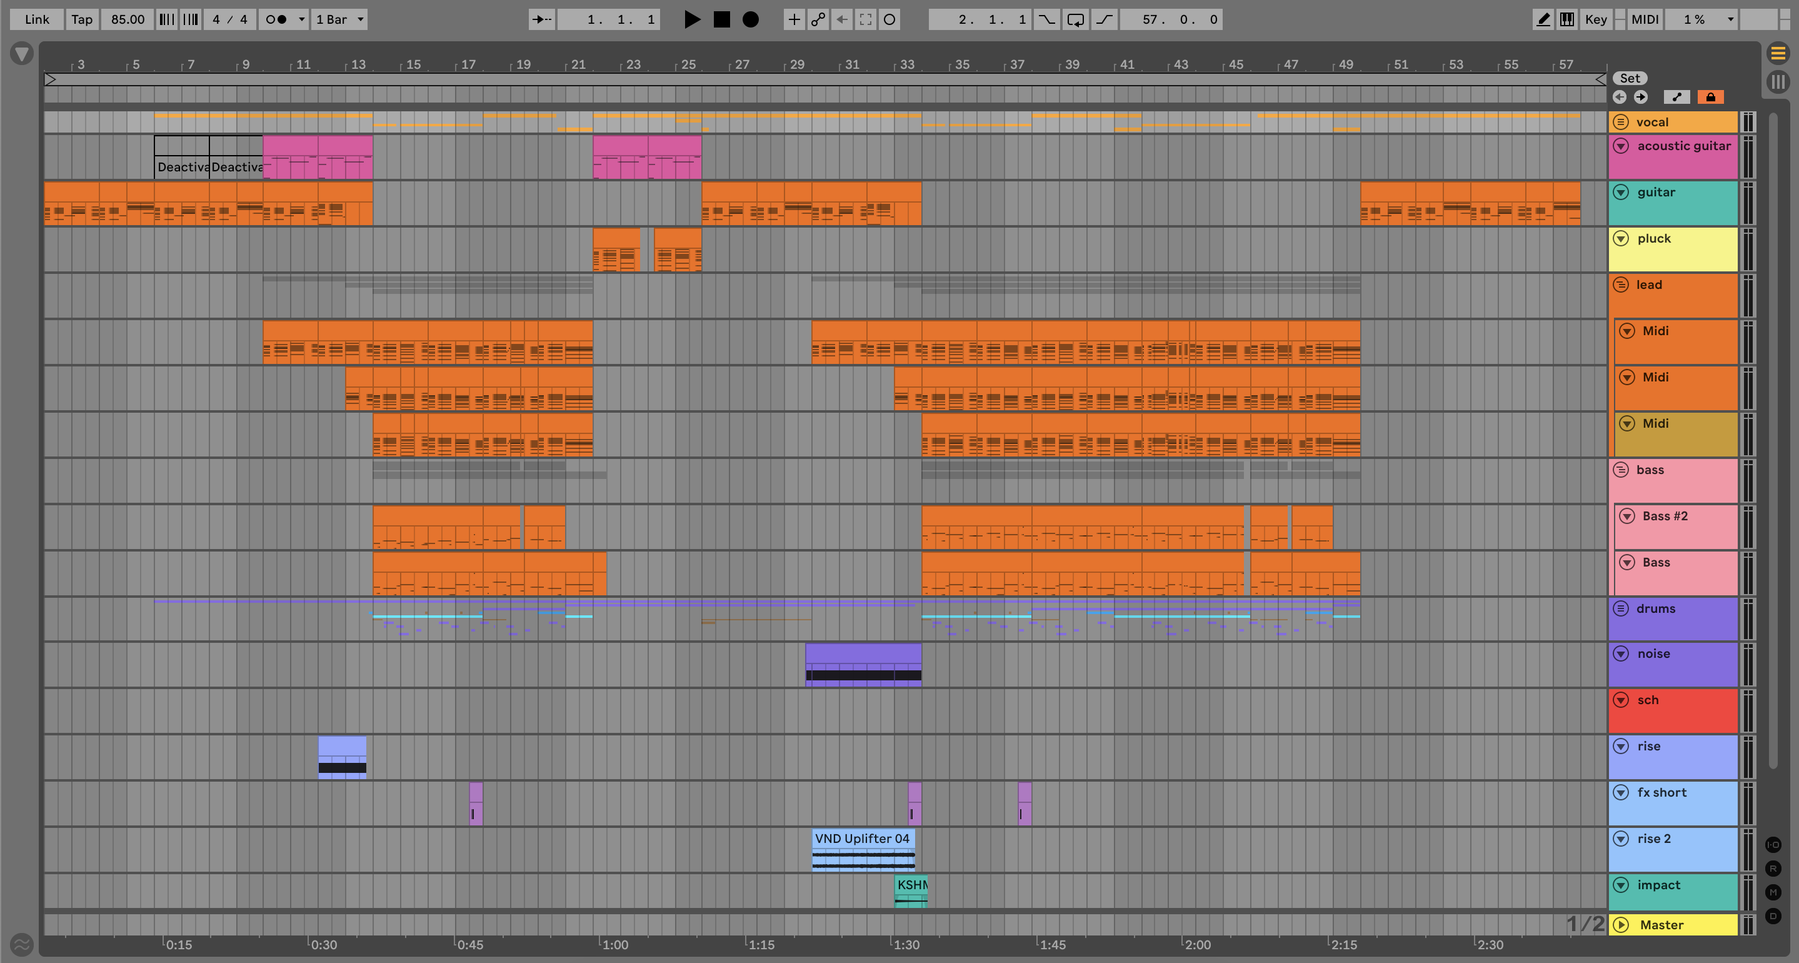Toggle the Computer MIDI Keyboard icon

[1567, 19]
